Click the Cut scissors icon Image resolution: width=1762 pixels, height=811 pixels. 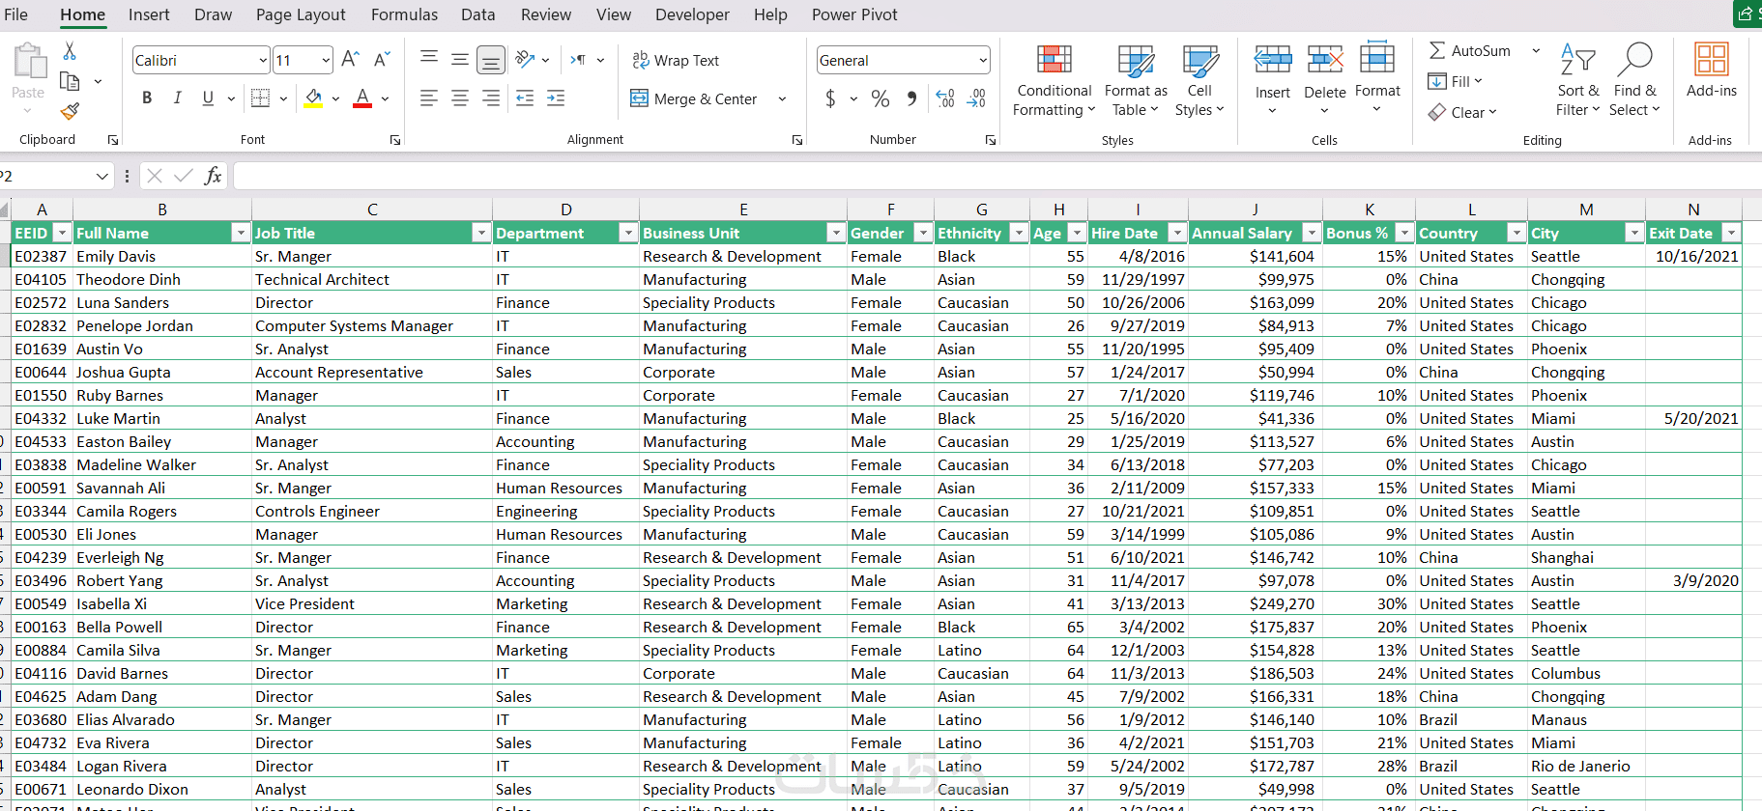click(70, 50)
